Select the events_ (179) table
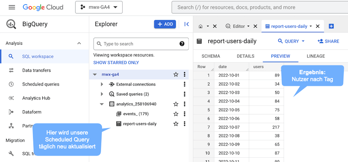 [x=136, y=114]
